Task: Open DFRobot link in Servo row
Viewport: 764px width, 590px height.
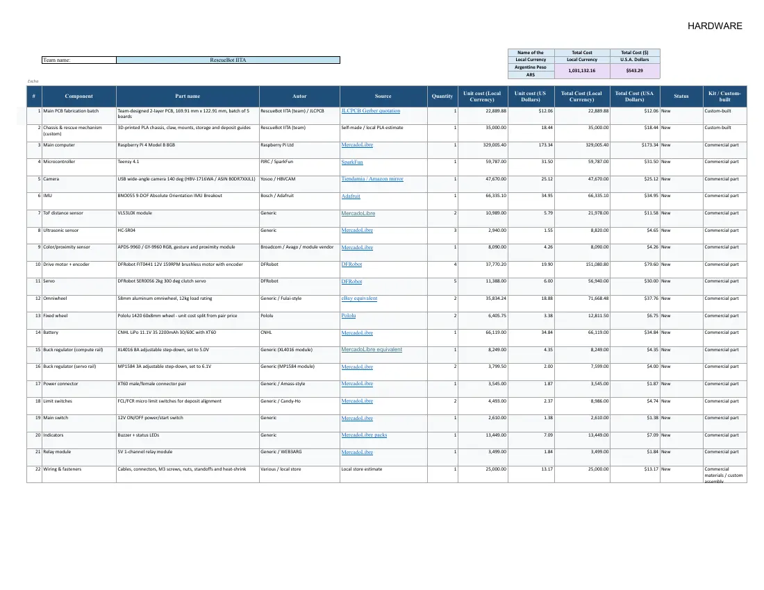Action: pyautogui.click(x=351, y=281)
